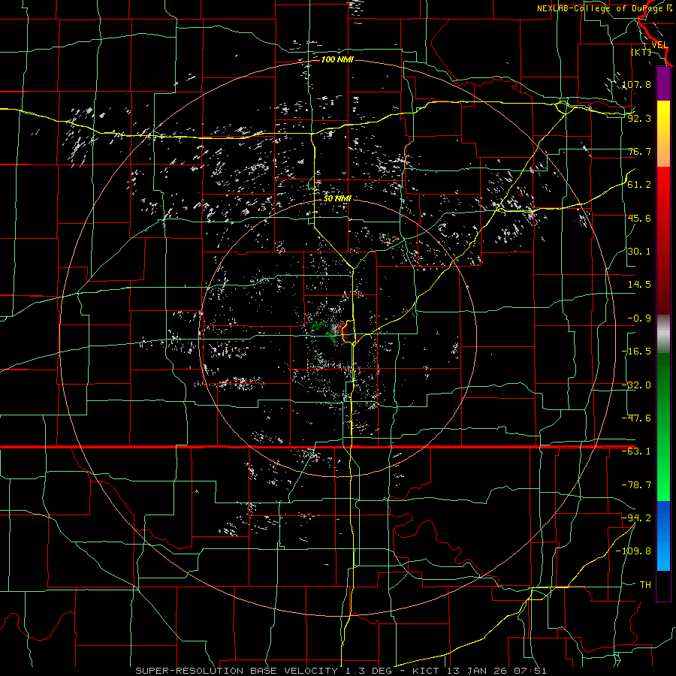This screenshot has width=676, height=676.
Task: Click the -16.5 velocity scale value
Action: tap(637, 352)
